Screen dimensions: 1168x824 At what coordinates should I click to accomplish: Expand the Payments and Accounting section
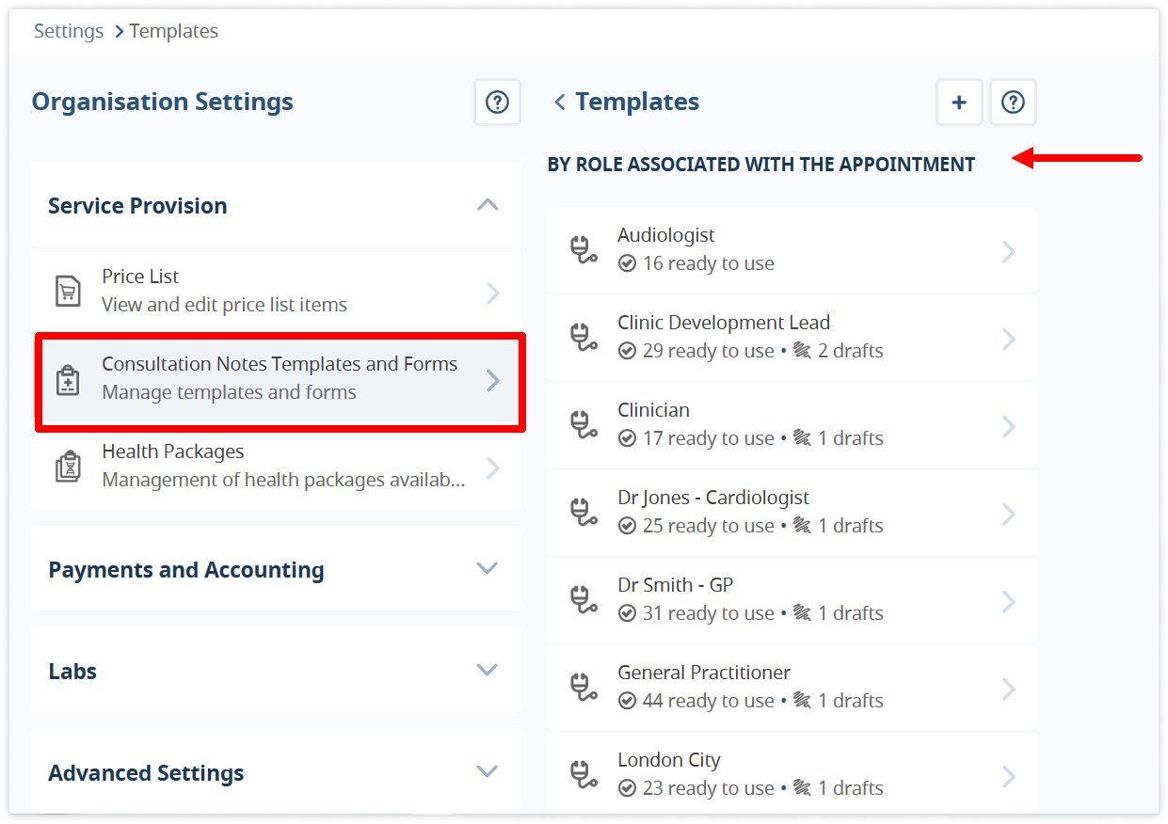coord(487,568)
